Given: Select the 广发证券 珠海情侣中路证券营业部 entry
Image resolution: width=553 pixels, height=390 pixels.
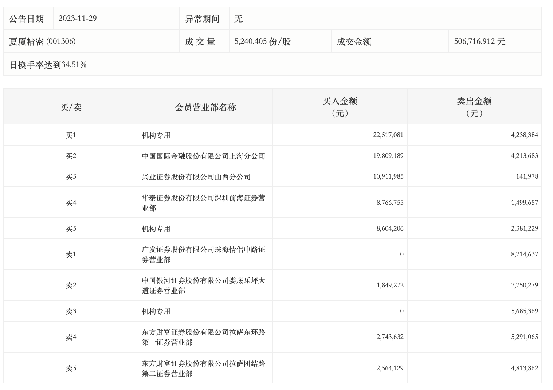Looking at the screenshot, I should pyautogui.click(x=203, y=254).
